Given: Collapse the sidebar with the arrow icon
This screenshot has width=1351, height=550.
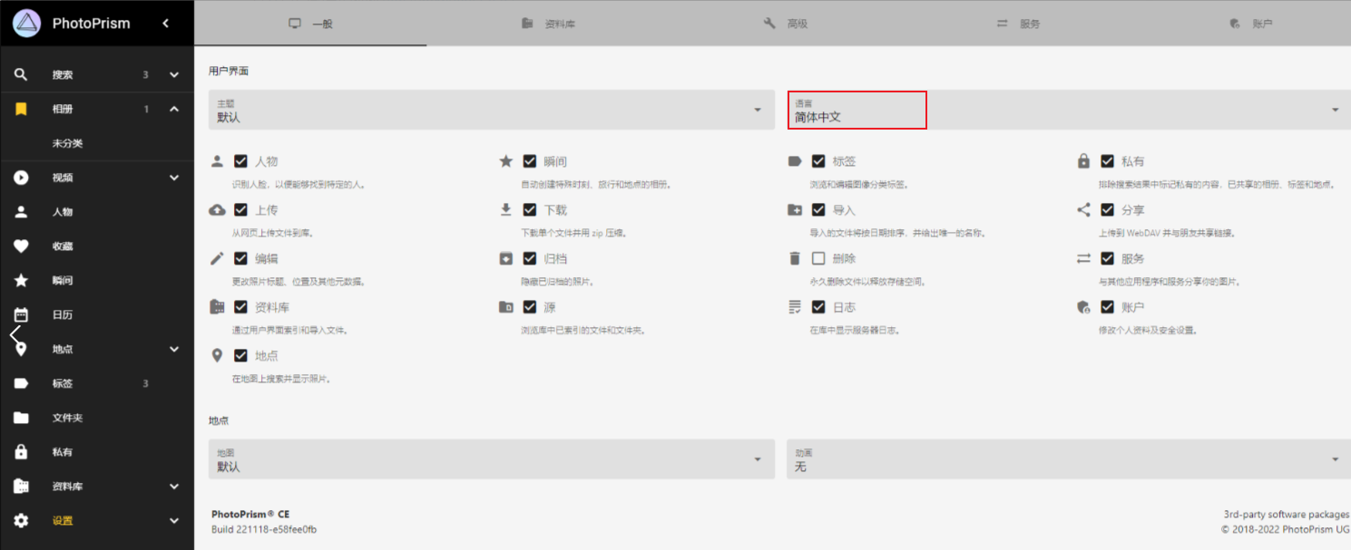Looking at the screenshot, I should pos(164,22).
